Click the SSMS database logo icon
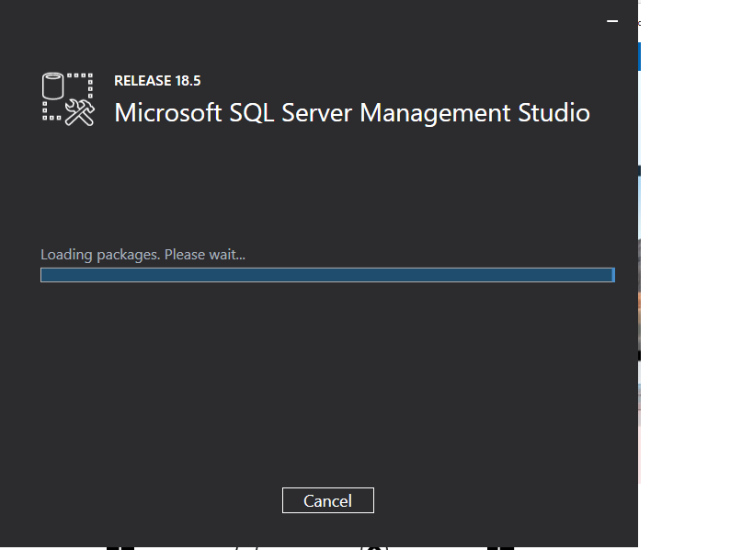The height and width of the screenshot is (550, 753). pyautogui.click(x=52, y=87)
